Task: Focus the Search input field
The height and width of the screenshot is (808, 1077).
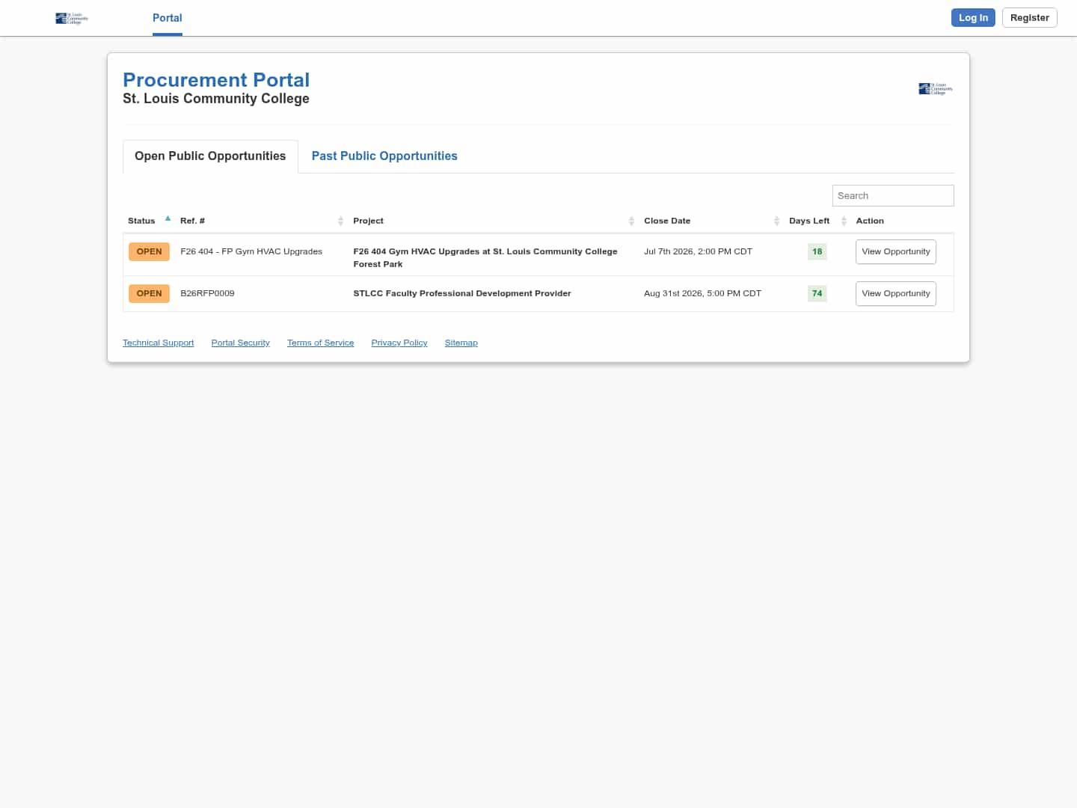Action: [893, 195]
